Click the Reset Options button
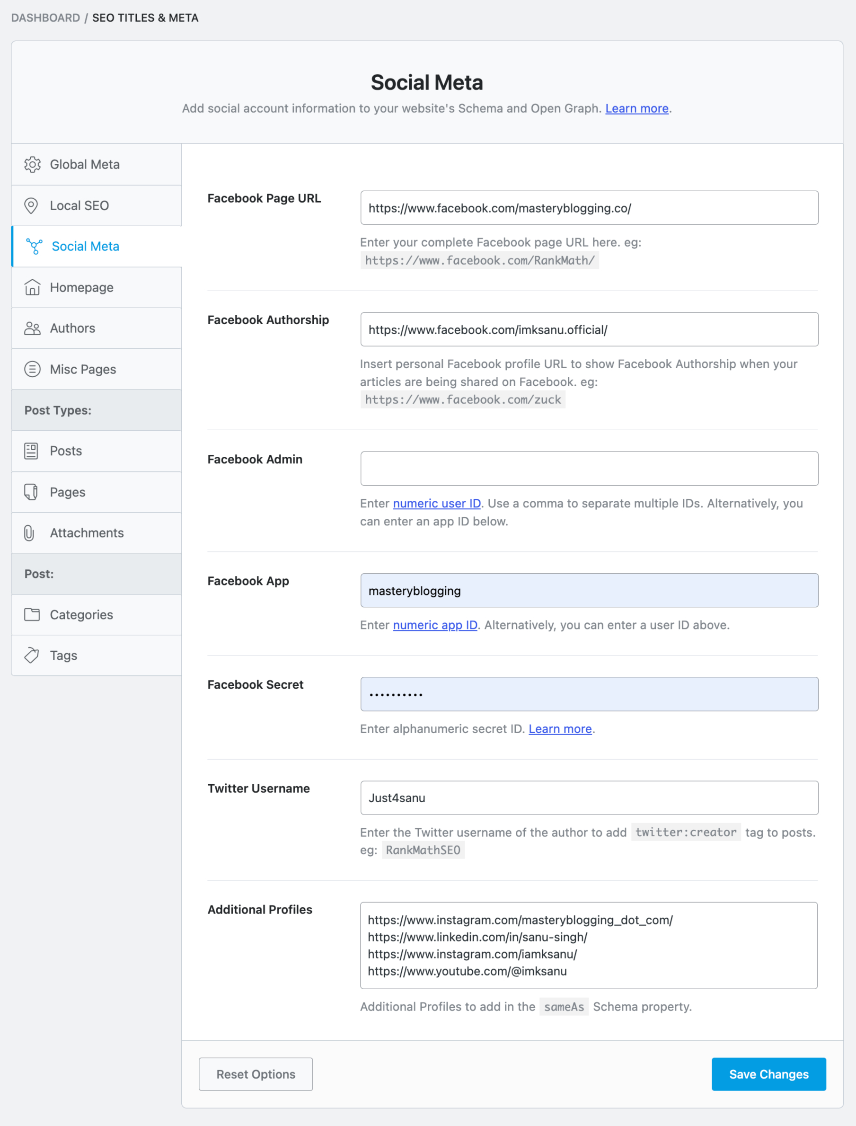This screenshot has width=856, height=1126. pos(256,1074)
